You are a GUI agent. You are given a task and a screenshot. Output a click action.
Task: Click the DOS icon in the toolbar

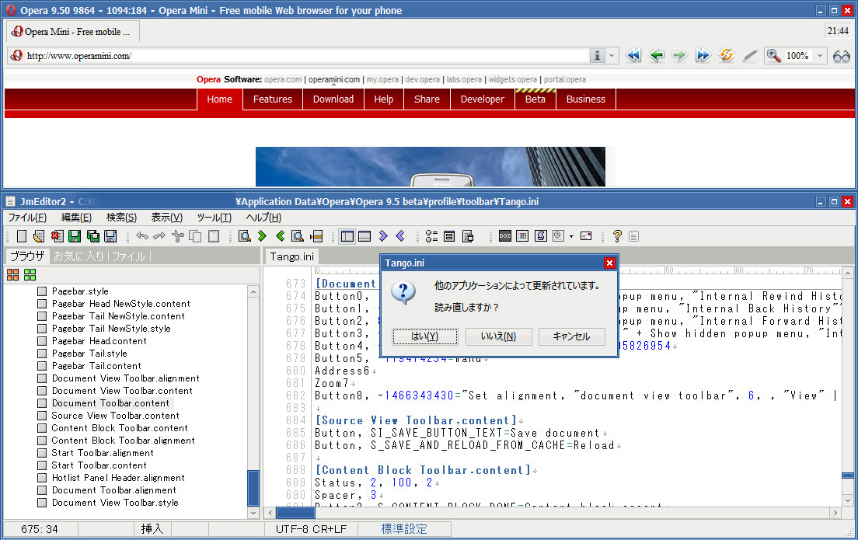tap(504, 235)
